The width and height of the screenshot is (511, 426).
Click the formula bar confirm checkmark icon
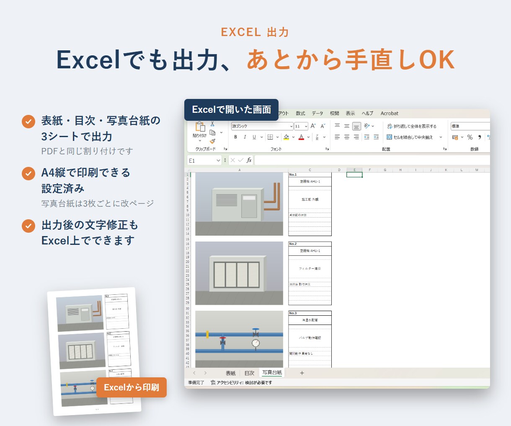[240, 160]
